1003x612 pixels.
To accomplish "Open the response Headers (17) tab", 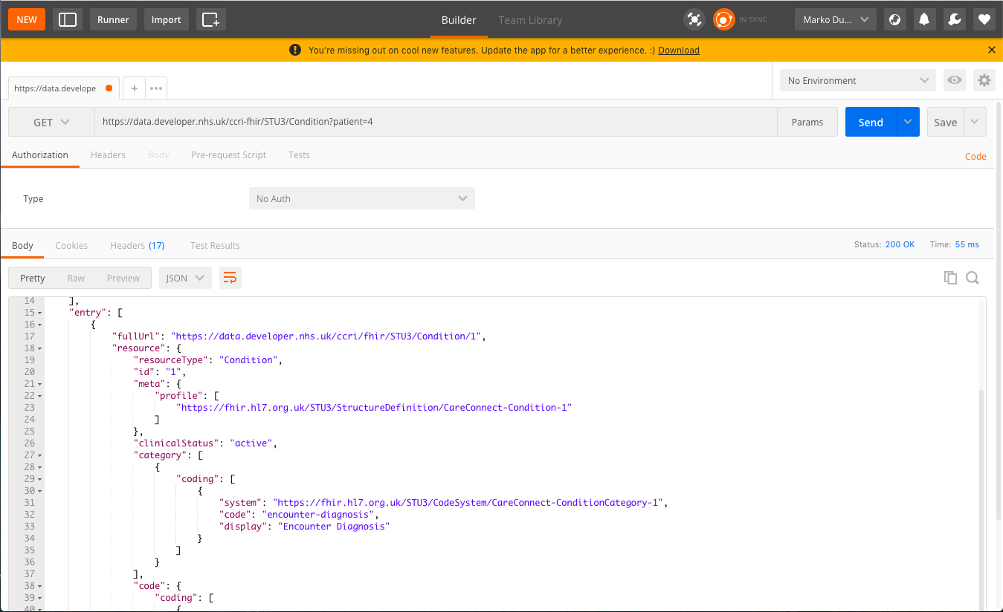I will pyautogui.click(x=138, y=245).
